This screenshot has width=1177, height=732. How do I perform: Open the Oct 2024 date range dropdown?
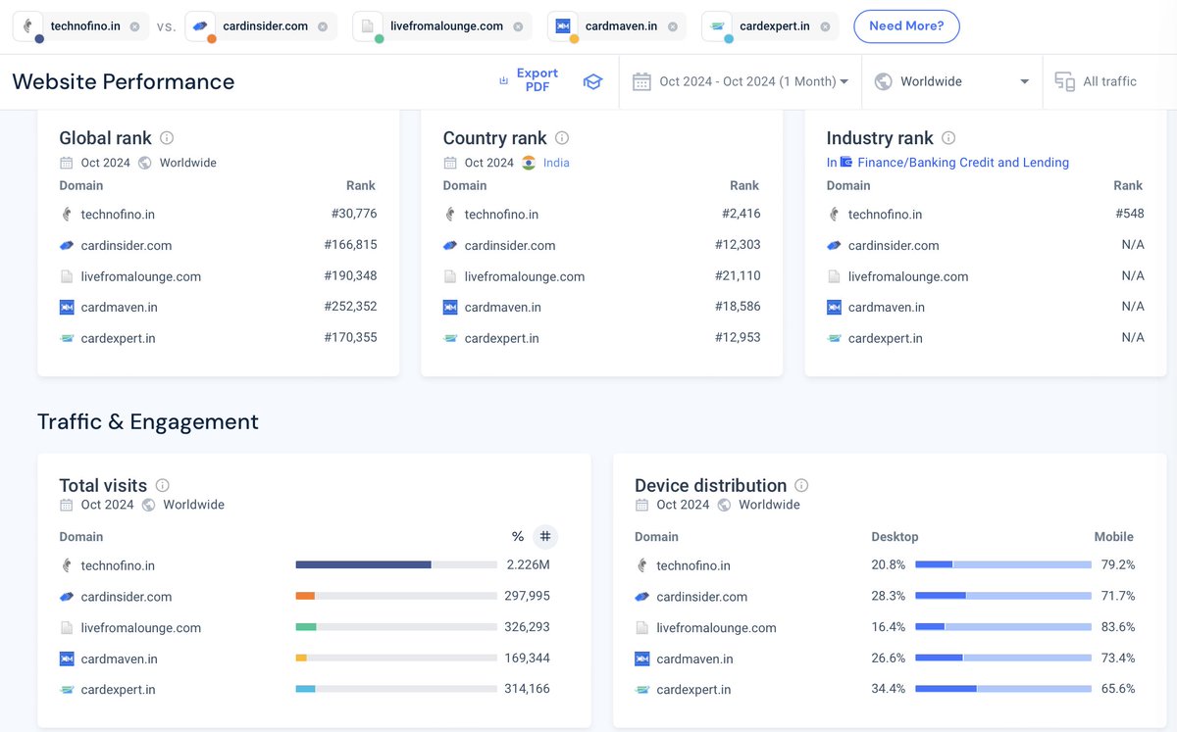coord(741,81)
